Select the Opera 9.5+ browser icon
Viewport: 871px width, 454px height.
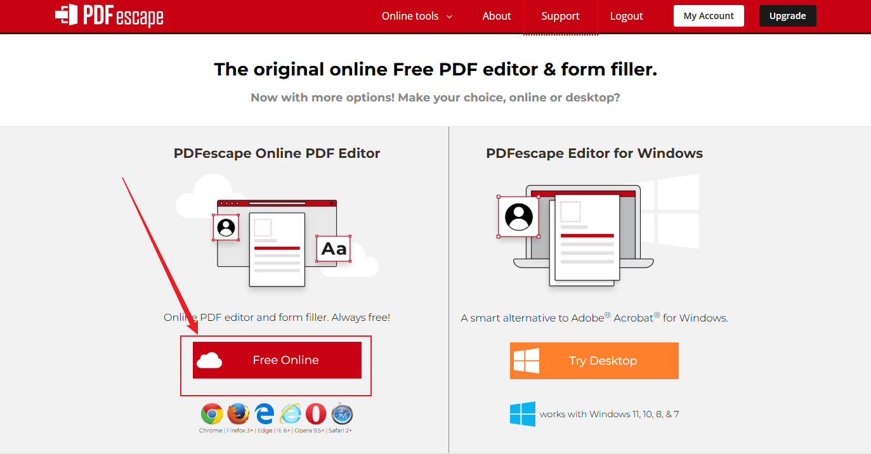(315, 413)
